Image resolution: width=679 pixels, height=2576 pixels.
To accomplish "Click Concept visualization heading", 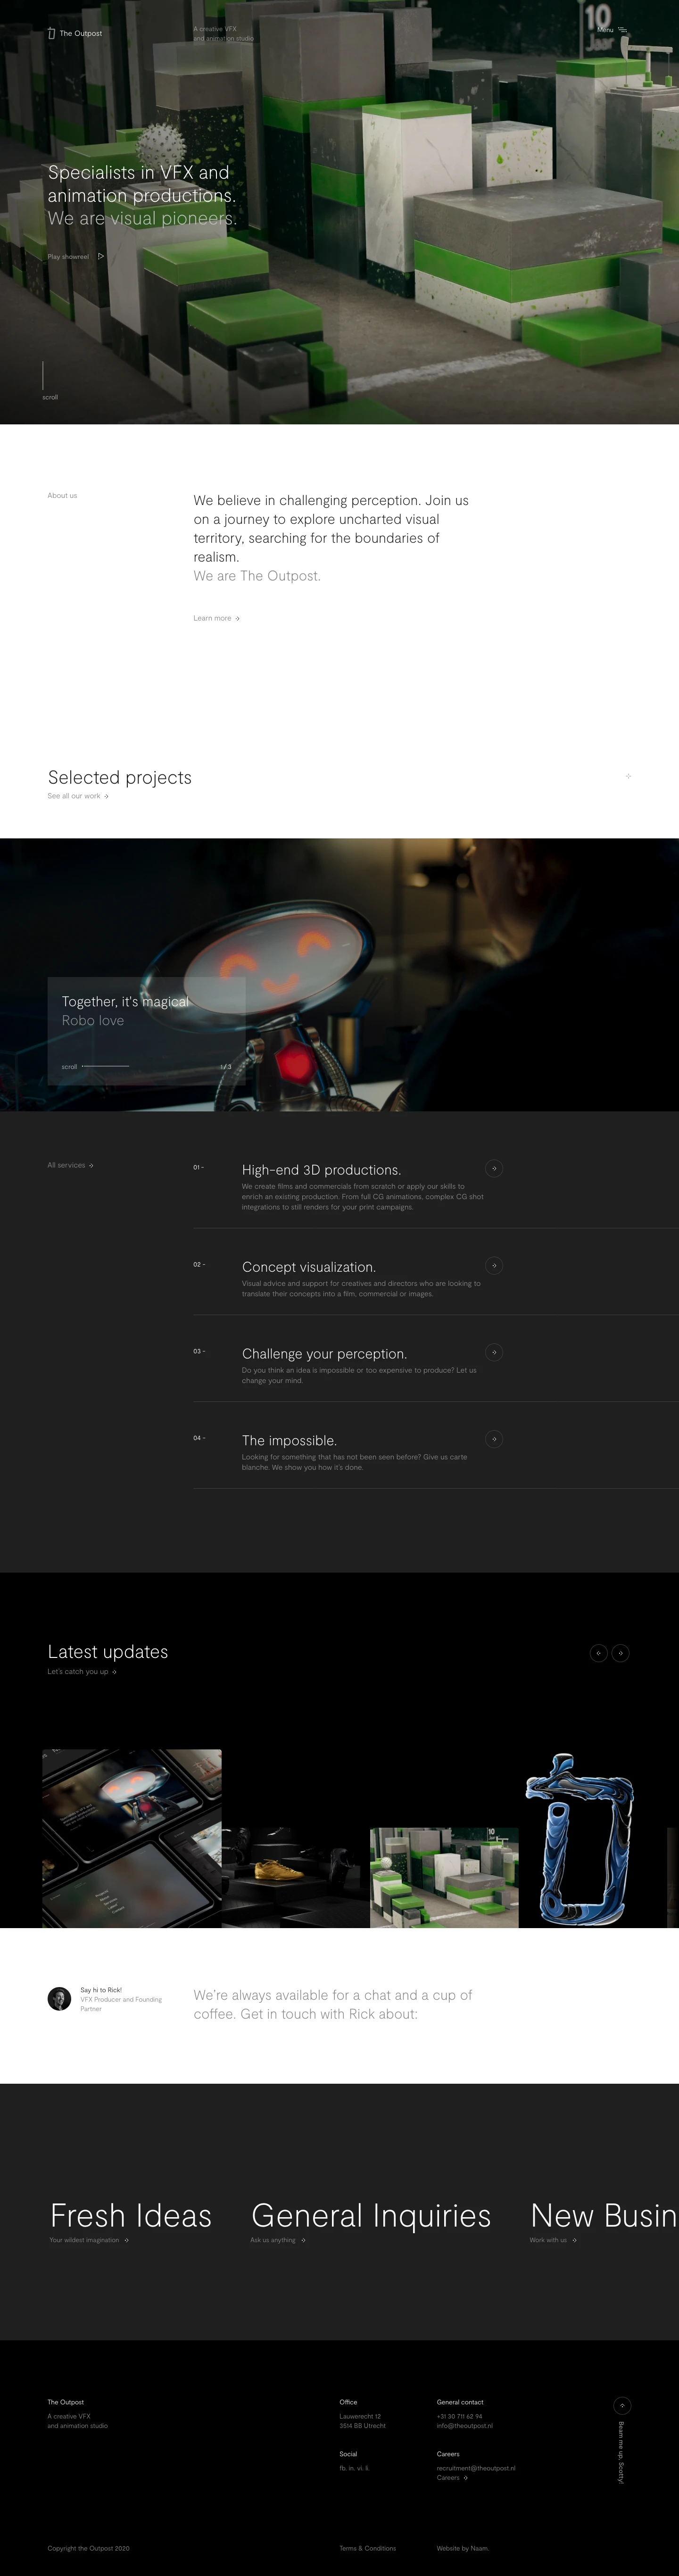I will tap(309, 1267).
